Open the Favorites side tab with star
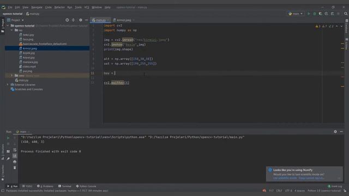Viewport: 349px width, 196px height. [3, 173]
